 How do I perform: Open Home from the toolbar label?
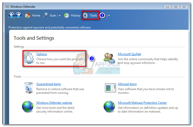point(36,15)
